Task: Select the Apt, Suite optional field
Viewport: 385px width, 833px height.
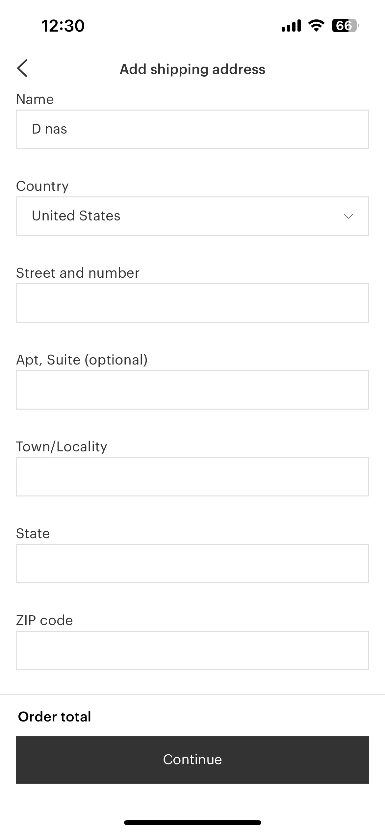Action: coord(192,390)
